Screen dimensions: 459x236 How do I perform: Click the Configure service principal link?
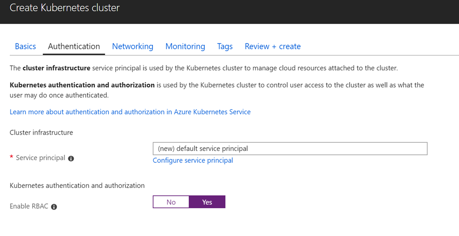193,160
